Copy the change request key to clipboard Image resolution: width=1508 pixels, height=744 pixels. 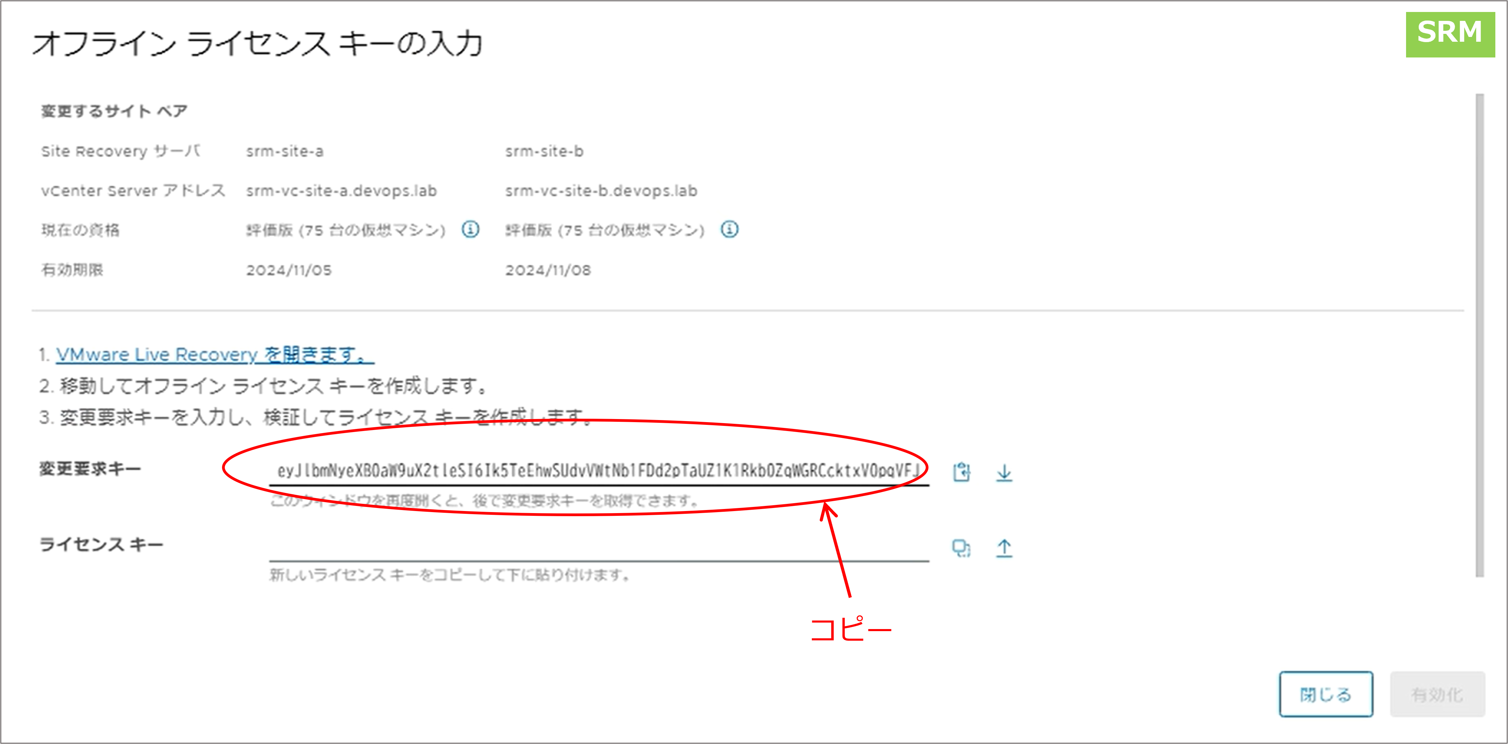pos(961,472)
